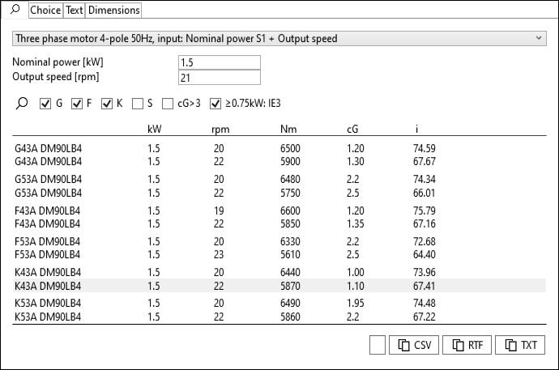
Task: Copy results using the CSV button
Action: [x=414, y=345]
